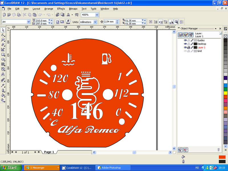Select the Page 1 tab
228x171 pixels.
point(49,152)
